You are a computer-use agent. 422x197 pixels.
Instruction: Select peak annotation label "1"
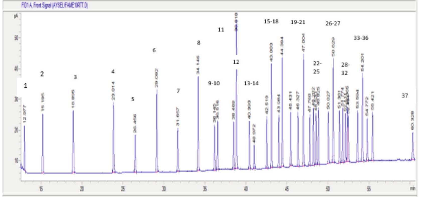[x=25, y=86]
